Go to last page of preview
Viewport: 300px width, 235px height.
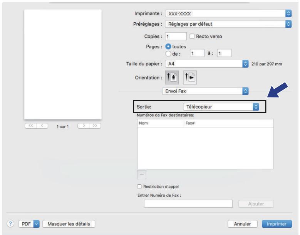click(x=95, y=126)
